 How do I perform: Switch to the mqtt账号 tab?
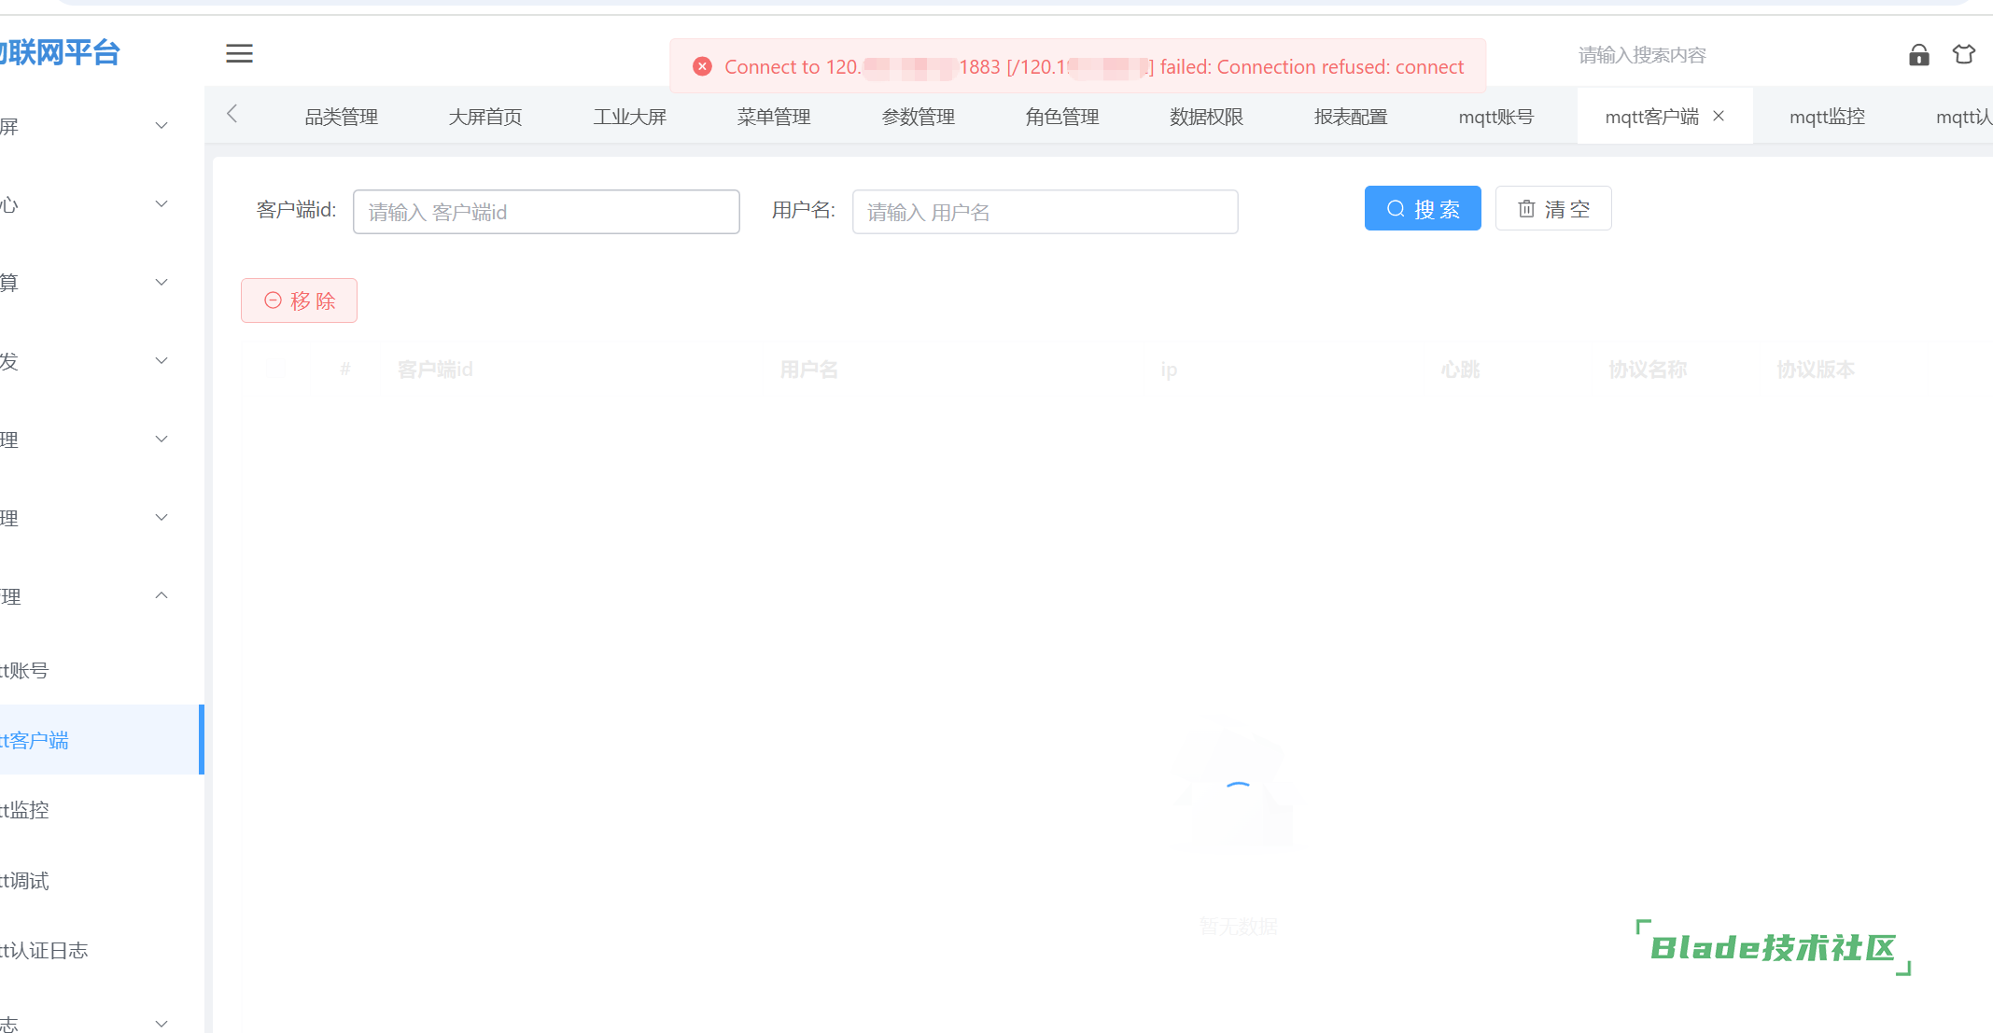1496,117
